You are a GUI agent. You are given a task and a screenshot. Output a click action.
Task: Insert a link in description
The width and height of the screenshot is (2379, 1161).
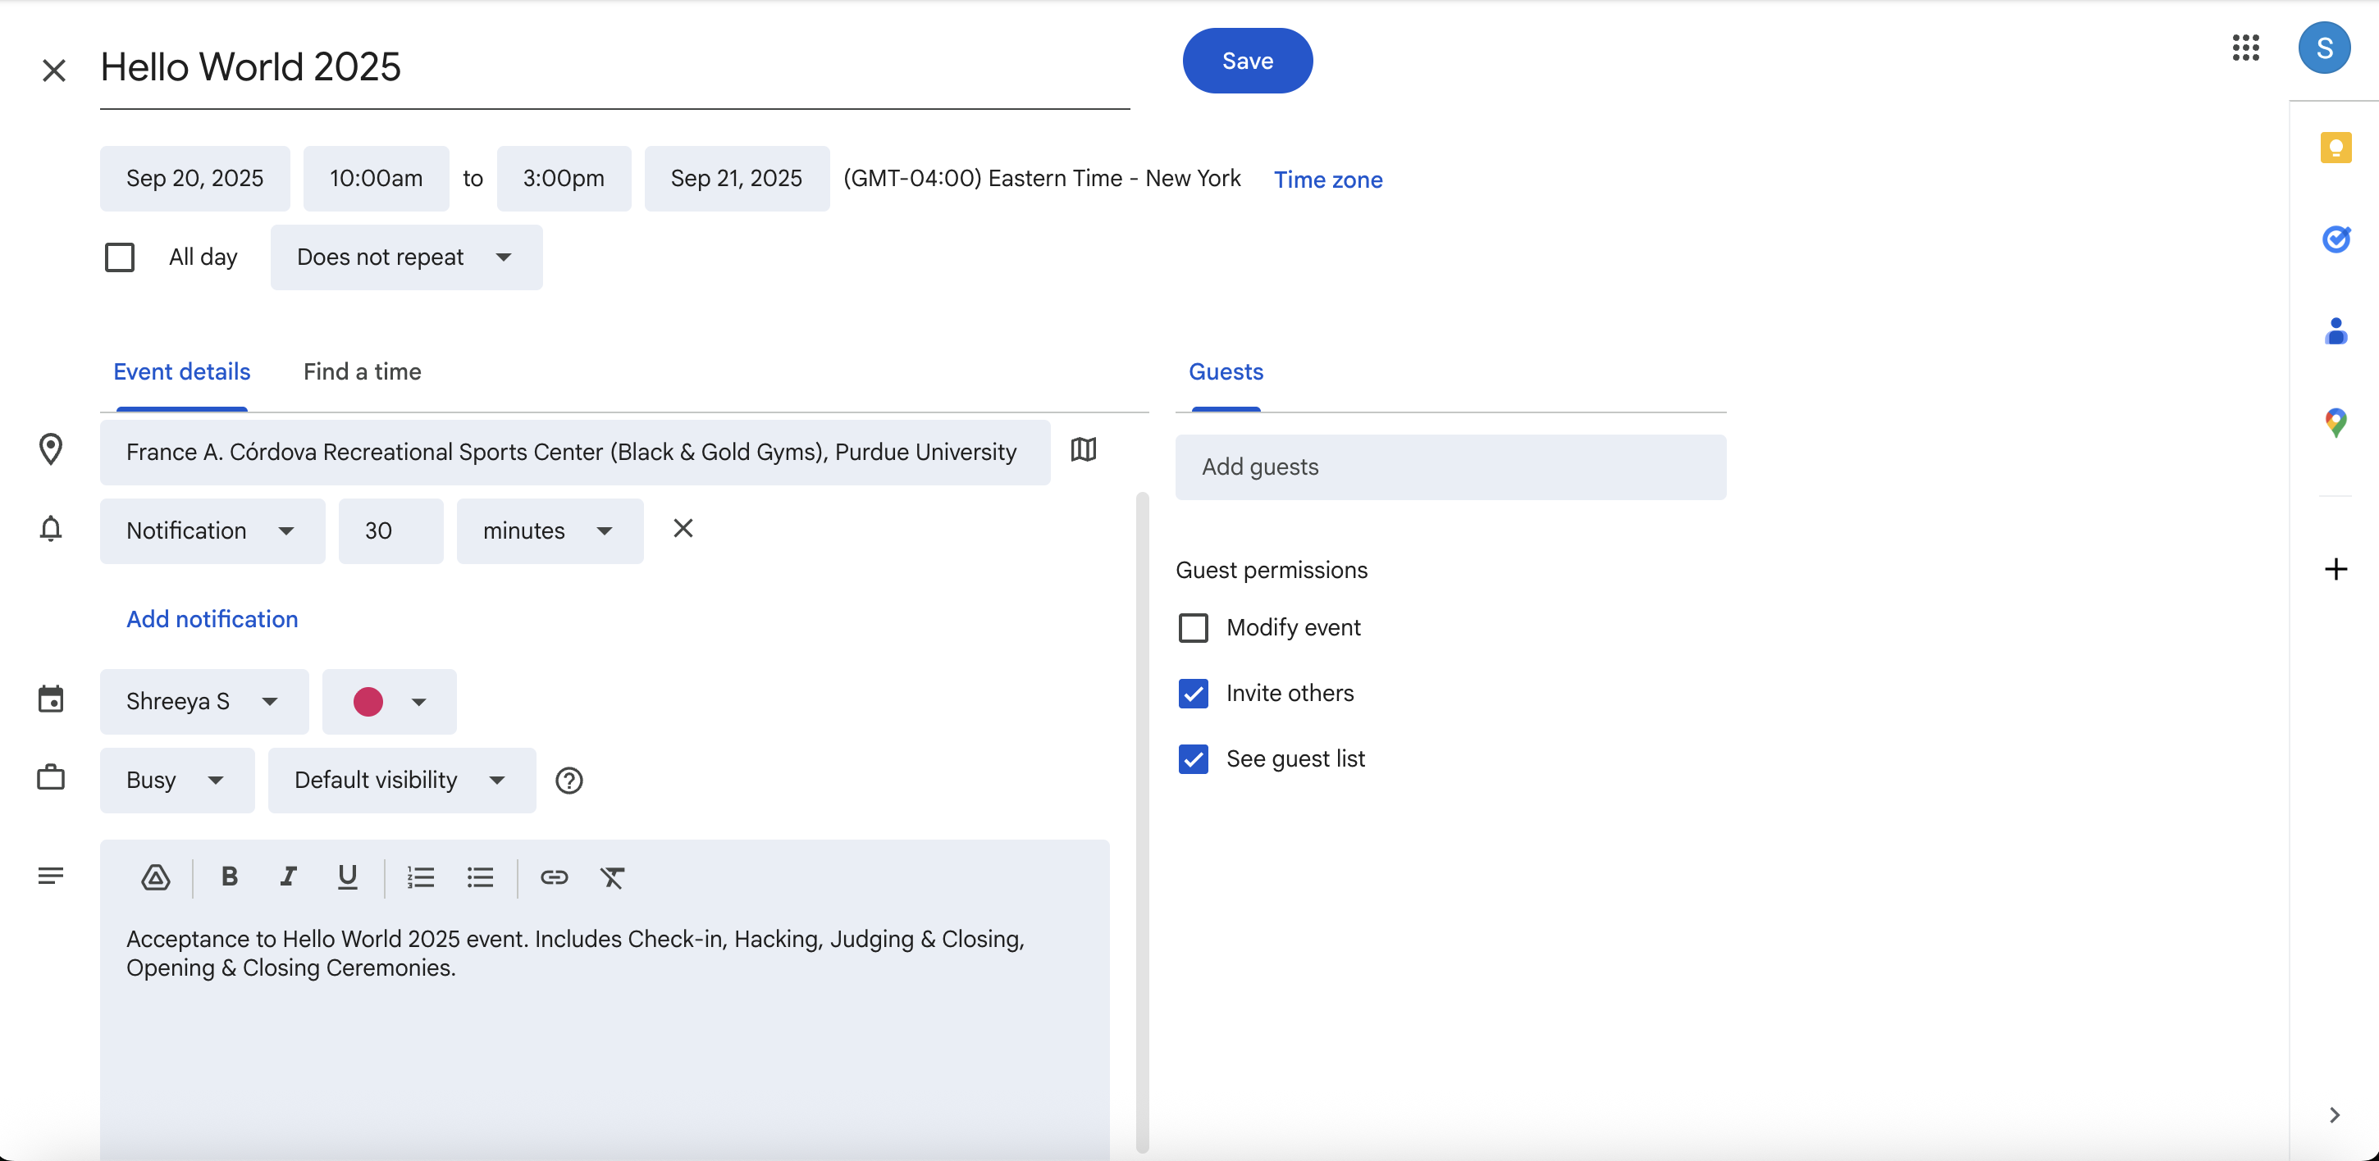coord(553,876)
